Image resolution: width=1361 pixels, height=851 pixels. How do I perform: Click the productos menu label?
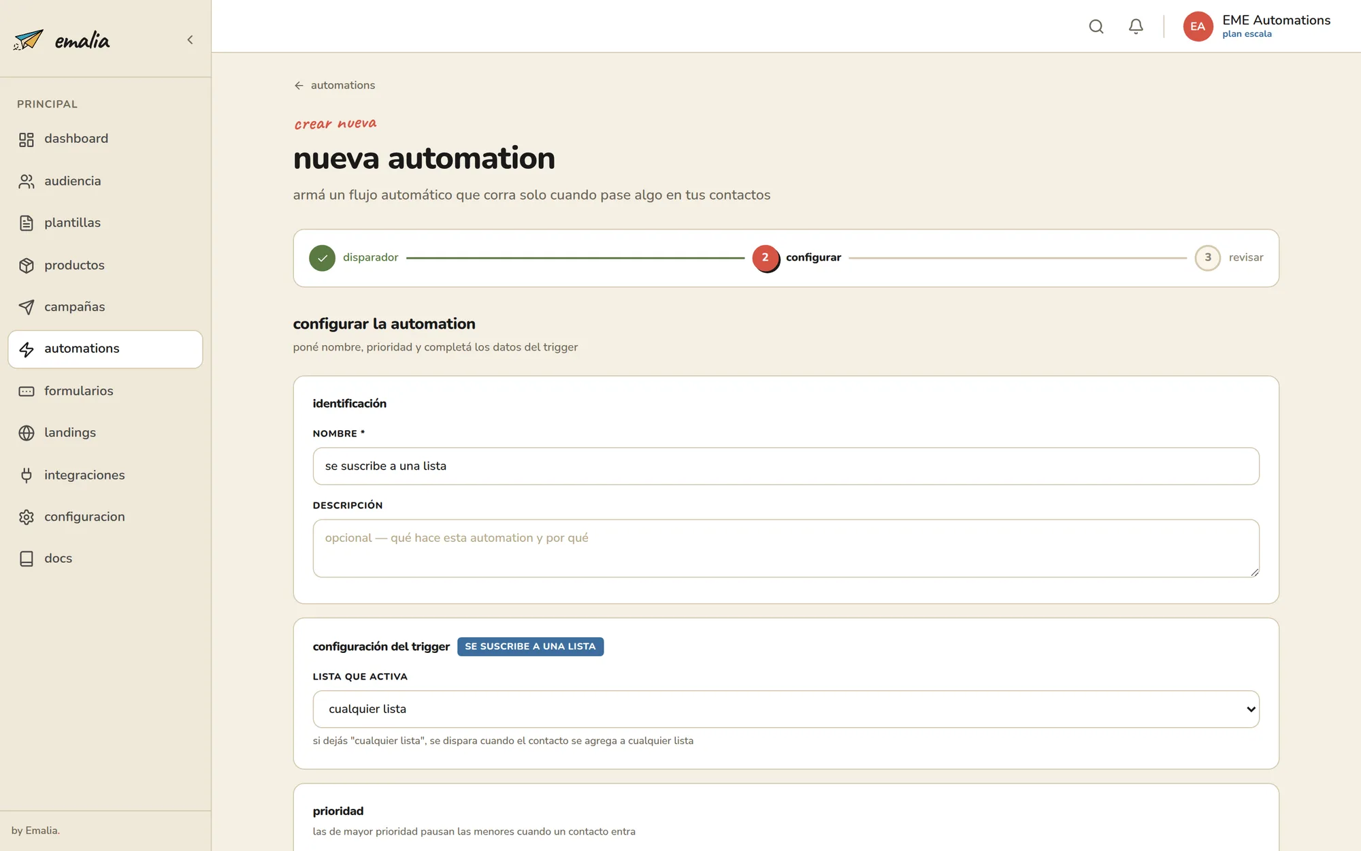74,265
